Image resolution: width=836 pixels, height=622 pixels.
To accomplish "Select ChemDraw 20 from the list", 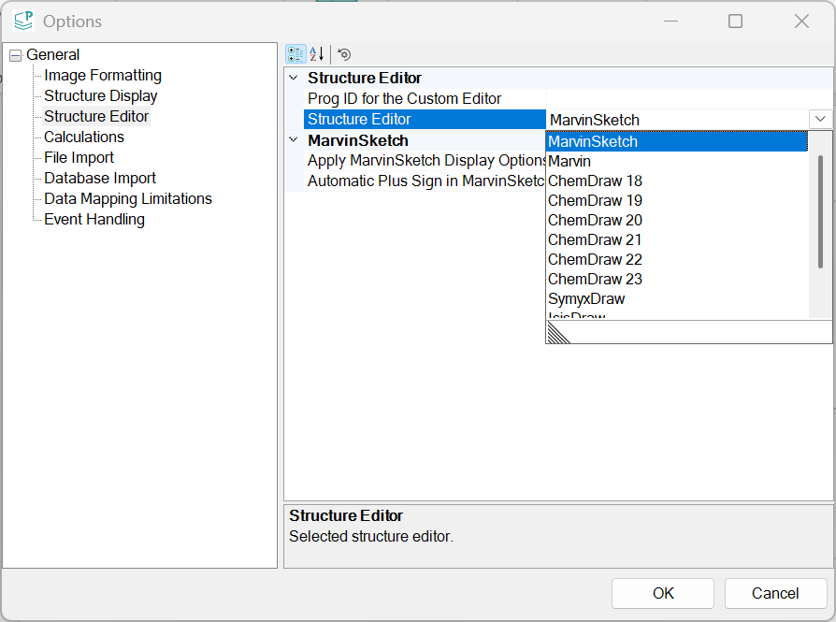I will pos(595,221).
